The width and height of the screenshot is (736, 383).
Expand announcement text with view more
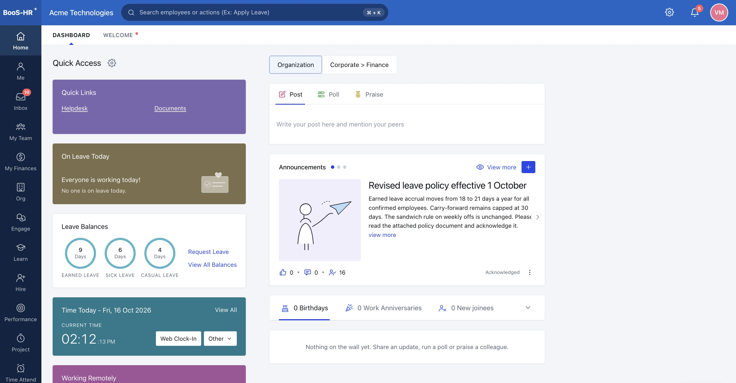point(382,235)
